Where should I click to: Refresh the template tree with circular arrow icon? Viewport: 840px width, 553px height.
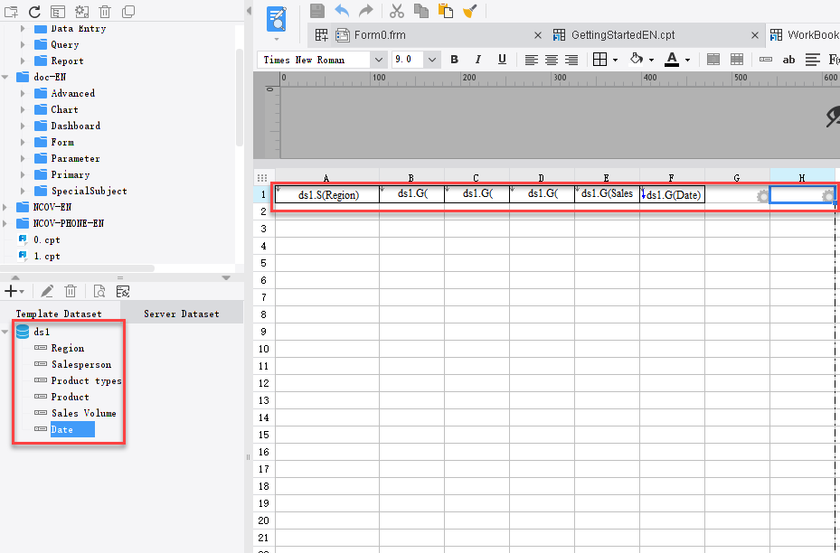pos(33,11)
